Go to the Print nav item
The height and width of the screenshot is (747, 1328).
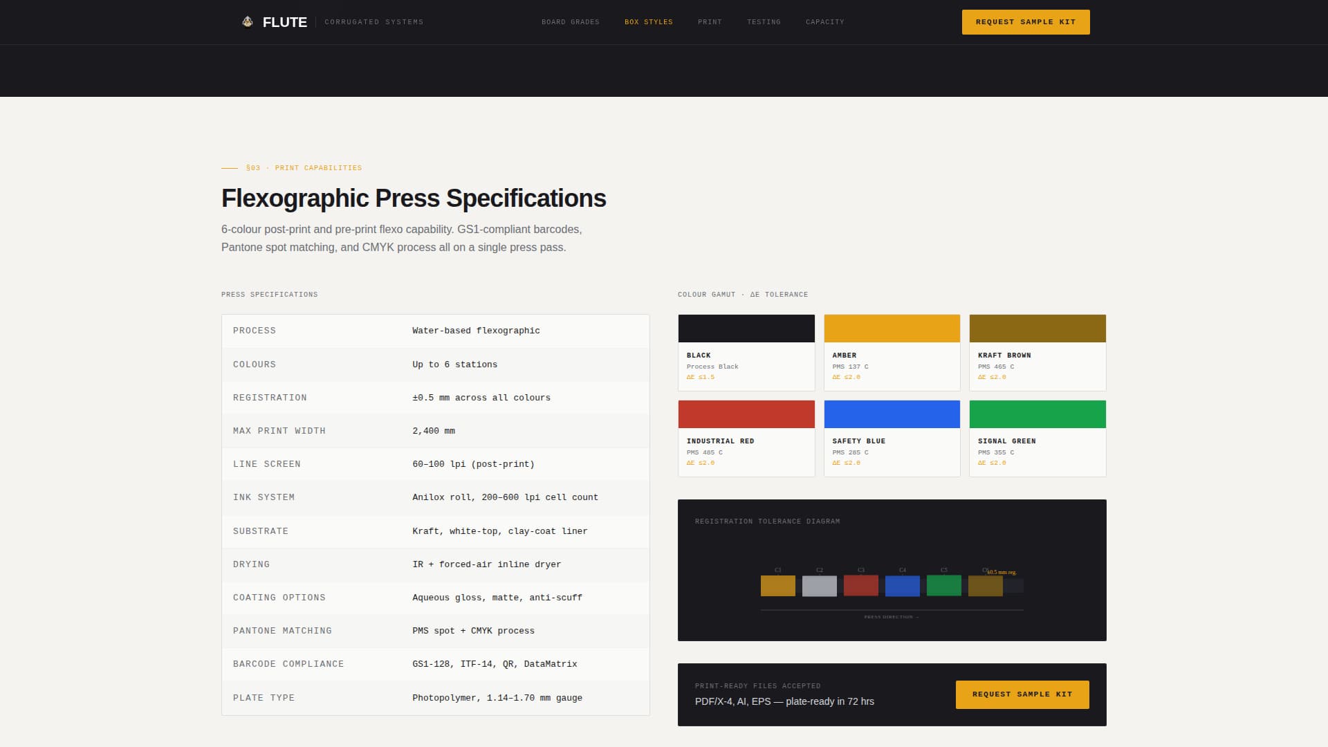(x=710, y=22)
